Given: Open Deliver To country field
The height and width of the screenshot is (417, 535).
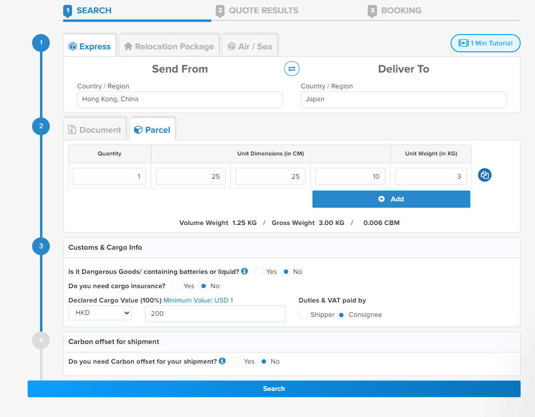Looking at the screenshot, I should tap(403, 99).
